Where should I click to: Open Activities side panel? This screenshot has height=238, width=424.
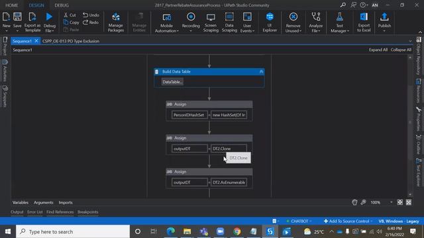(5, 71)
